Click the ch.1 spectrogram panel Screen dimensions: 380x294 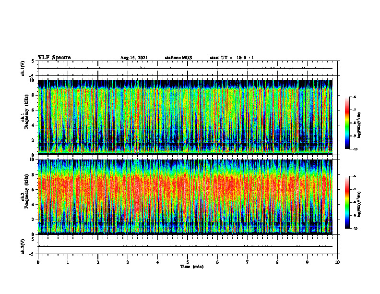185,117
